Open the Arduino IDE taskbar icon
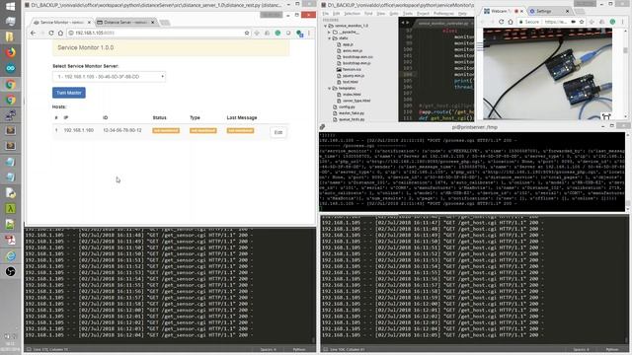 pos(11,68)
